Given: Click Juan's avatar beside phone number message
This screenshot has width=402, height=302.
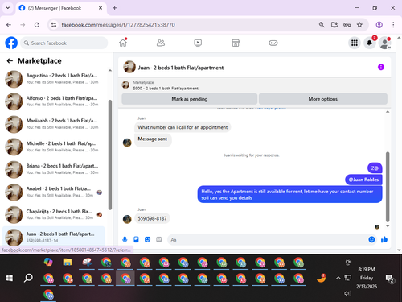Looking at the screenshot, I should (127, 219).
